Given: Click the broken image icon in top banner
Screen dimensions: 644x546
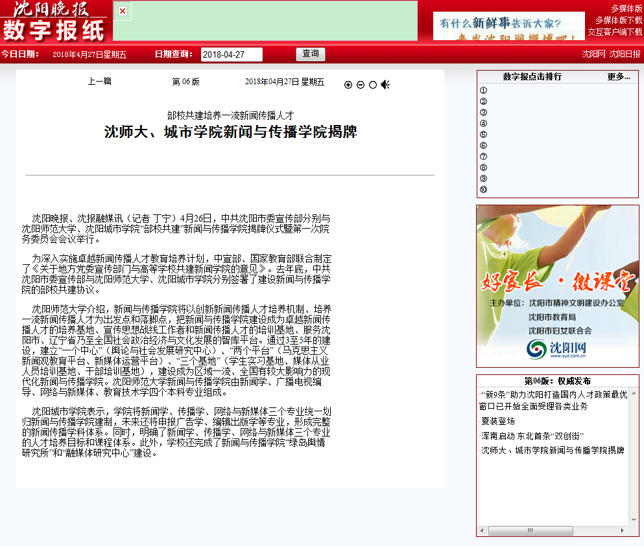Looking at the screenshot, I should click(123, 11).
